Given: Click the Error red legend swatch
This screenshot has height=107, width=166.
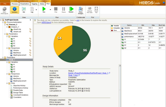Looking at the screenshot, I should (x=112, y=30).
